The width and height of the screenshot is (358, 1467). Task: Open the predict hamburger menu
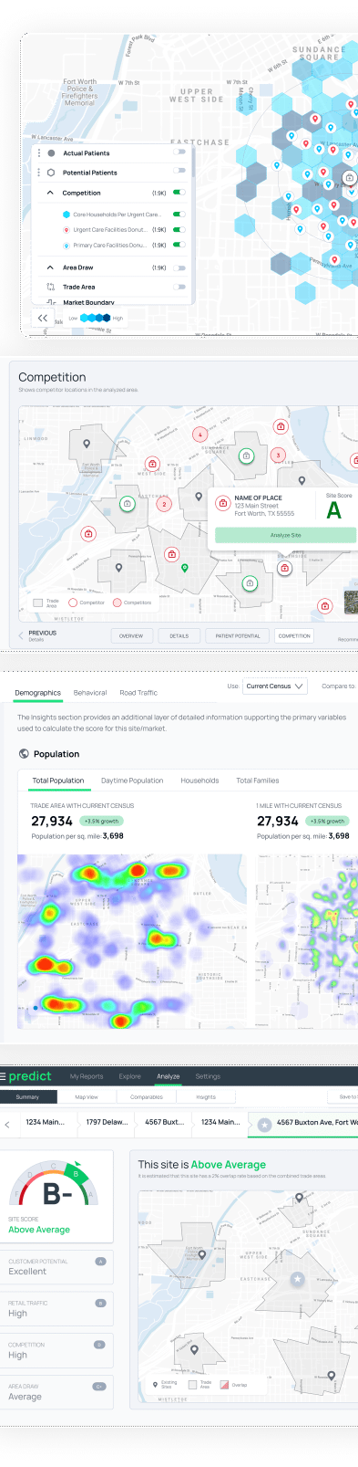4,1076
